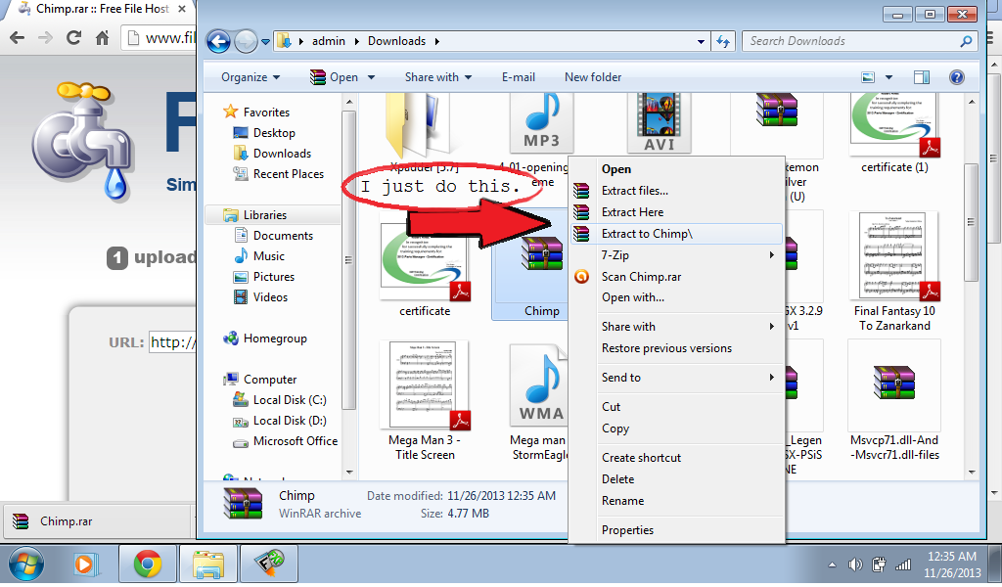This screenshot has width=1002, height=587.
Task: Select the Msvcp71.dll-And-Msvcr71.dll-files archive
Action: click(x=894, y=401)
